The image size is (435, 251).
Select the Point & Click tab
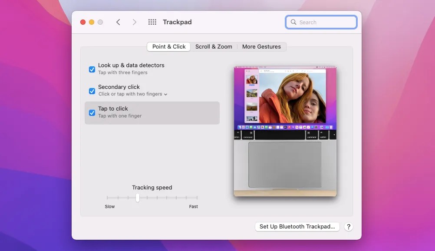pos(168,46)
